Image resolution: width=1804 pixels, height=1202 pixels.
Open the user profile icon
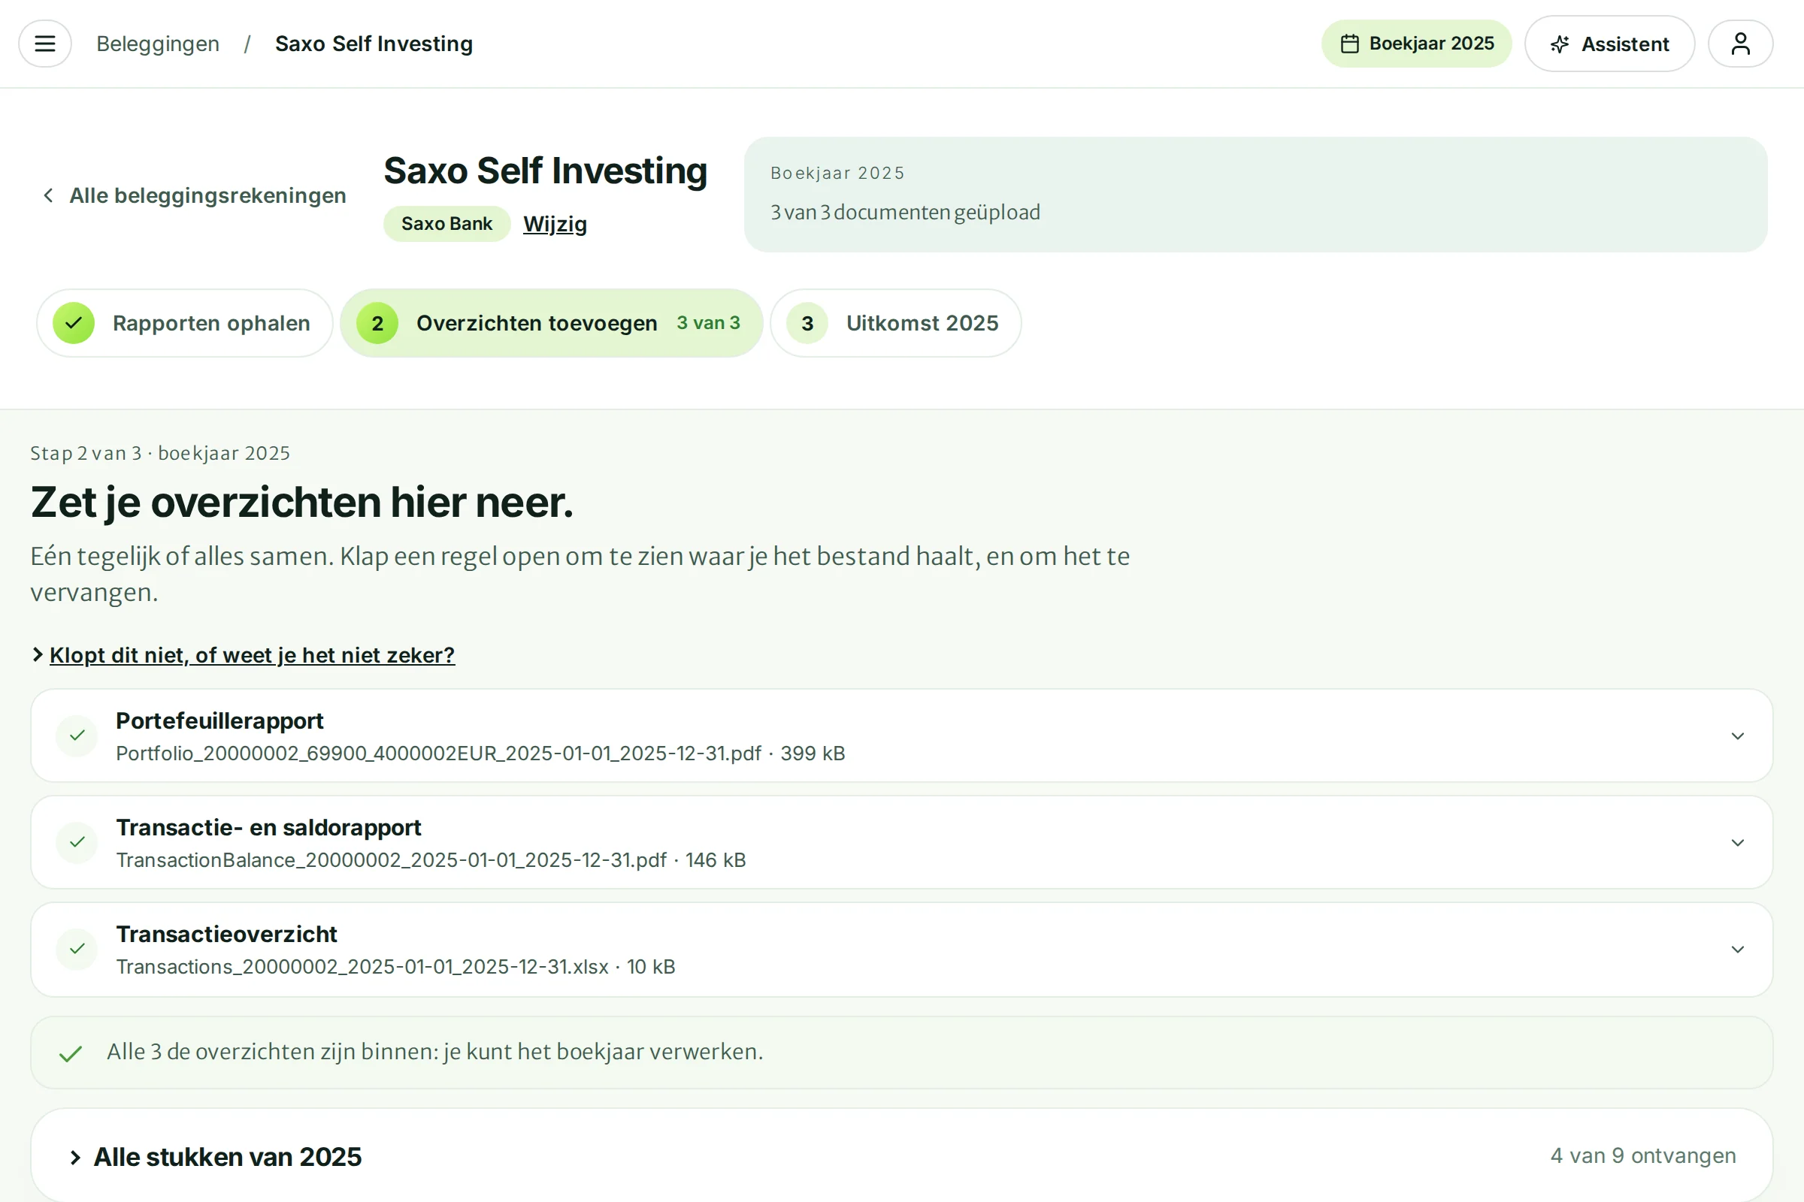pyautogui.click(x=1740, y=44)
